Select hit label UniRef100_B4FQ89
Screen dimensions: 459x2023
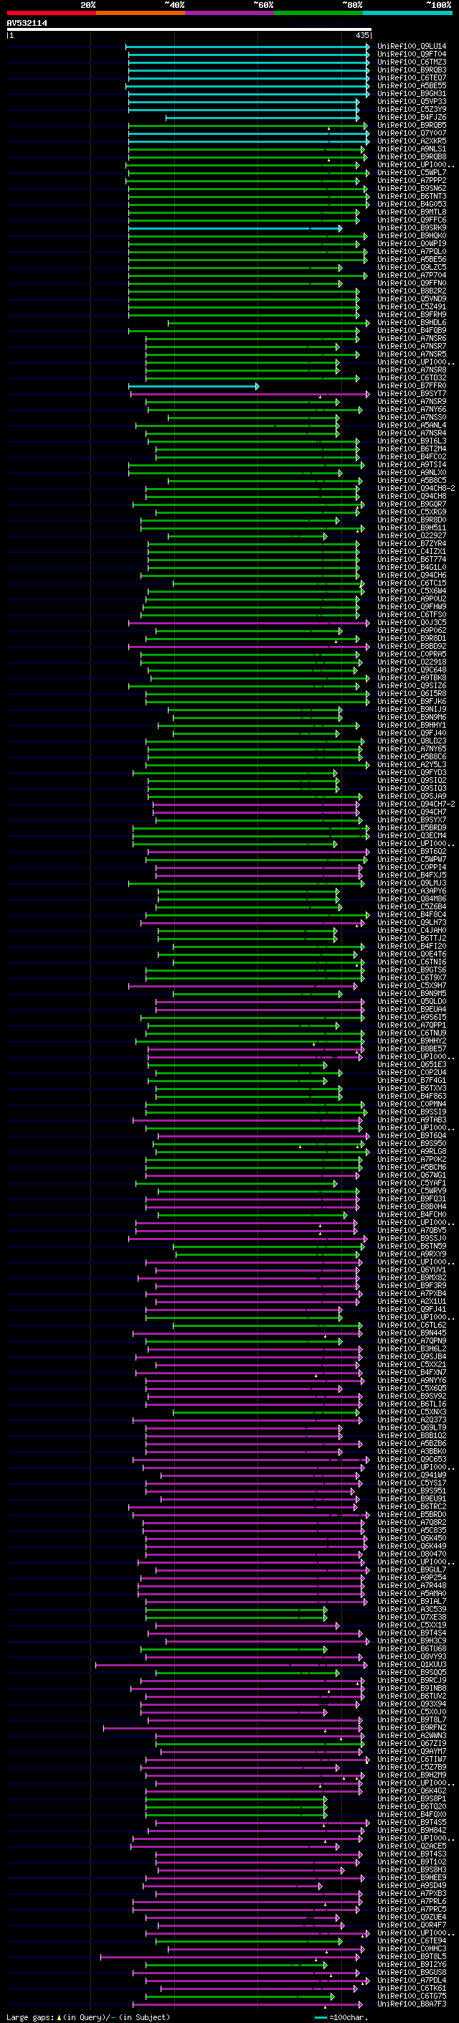click(412, 330)
